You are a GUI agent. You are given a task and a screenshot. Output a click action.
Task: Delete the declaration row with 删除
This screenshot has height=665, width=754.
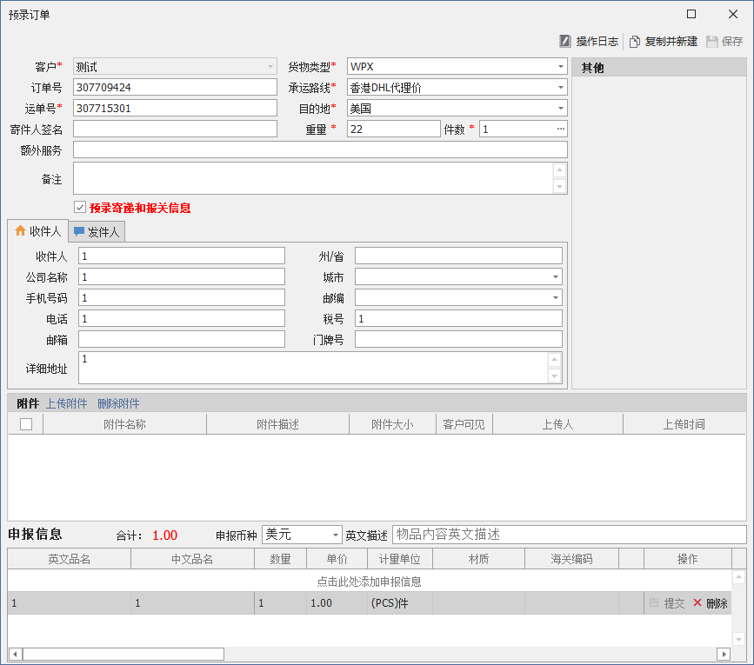(x=710, y=603)
